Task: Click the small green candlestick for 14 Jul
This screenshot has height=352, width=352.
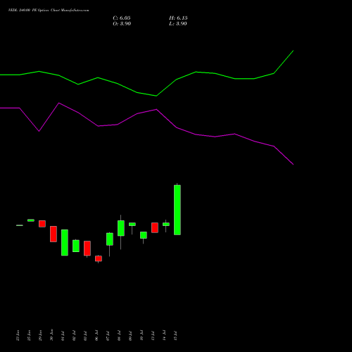Action: pos(166,225)
